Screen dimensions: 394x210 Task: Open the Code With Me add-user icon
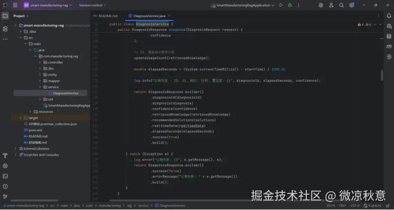coord(331,5)
